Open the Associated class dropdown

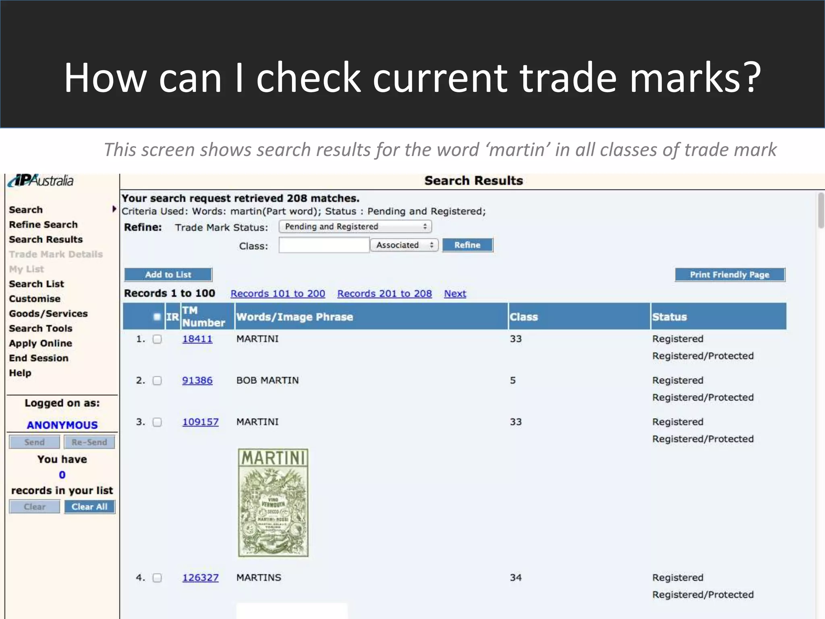tap(404, 245)
